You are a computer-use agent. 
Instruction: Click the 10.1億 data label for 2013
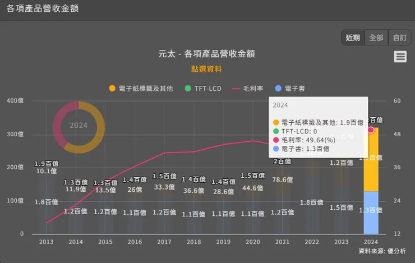coord(47,171)
